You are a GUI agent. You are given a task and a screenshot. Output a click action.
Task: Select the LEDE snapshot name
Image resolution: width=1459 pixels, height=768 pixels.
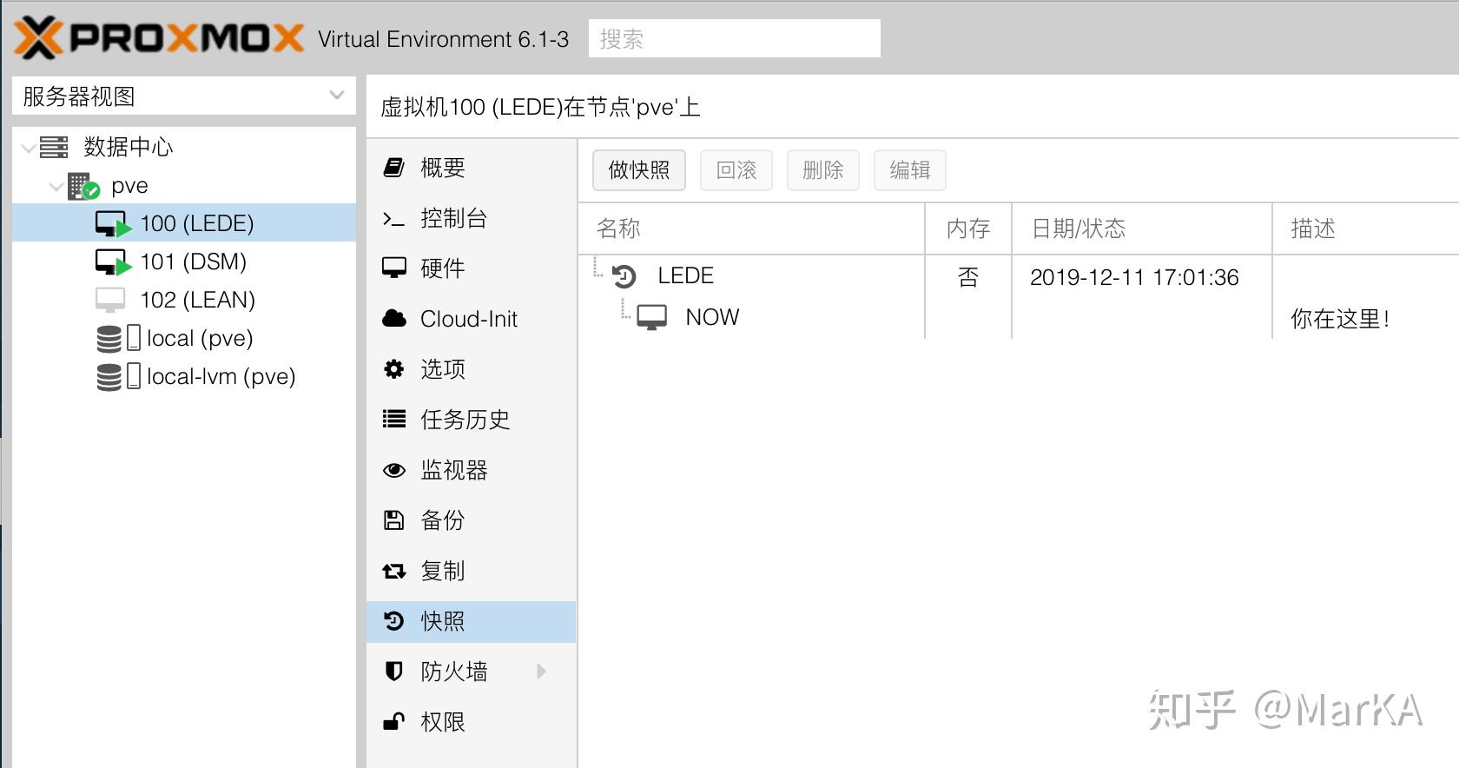click(x=686, y=276)
